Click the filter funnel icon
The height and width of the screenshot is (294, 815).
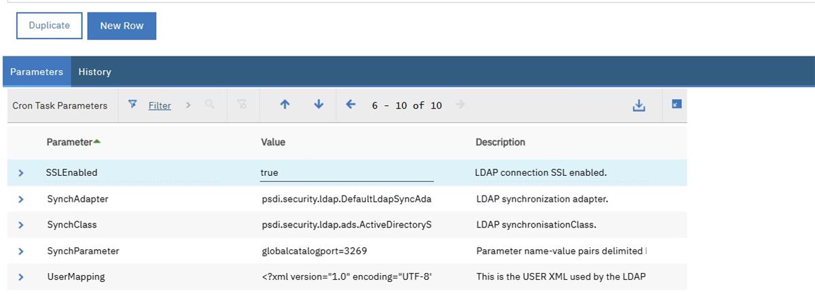133,105
